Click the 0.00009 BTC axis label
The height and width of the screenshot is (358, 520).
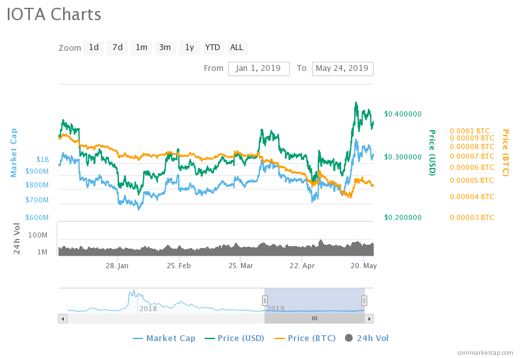[472, 138]
